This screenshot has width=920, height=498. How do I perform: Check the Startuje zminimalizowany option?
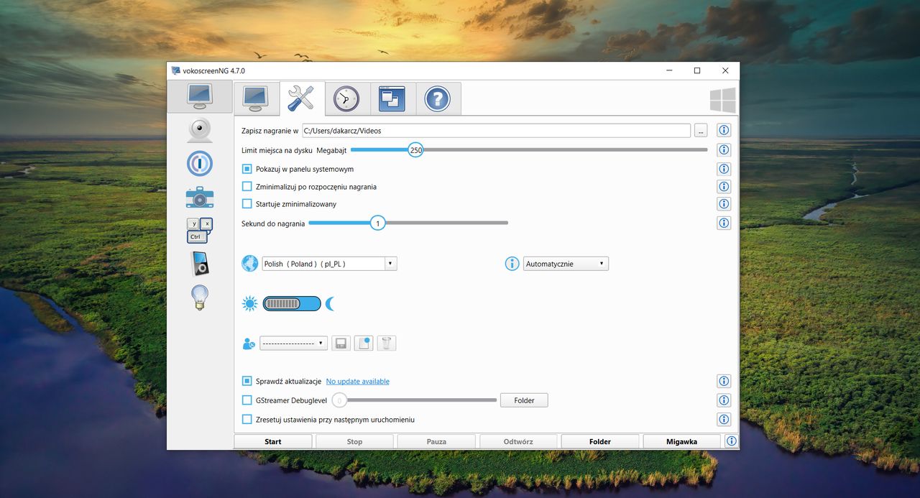click(248, 203)
